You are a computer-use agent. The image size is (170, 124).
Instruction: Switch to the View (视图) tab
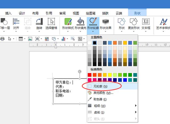(76, 13)
